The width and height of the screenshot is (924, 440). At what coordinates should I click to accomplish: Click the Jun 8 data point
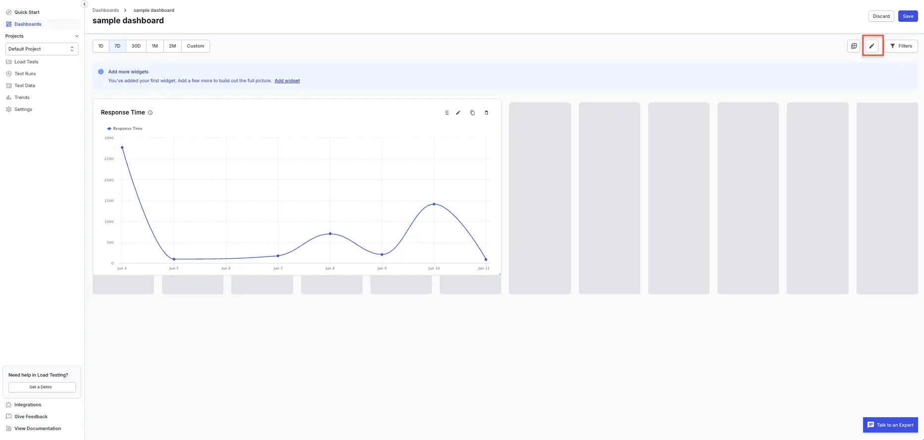330,234
